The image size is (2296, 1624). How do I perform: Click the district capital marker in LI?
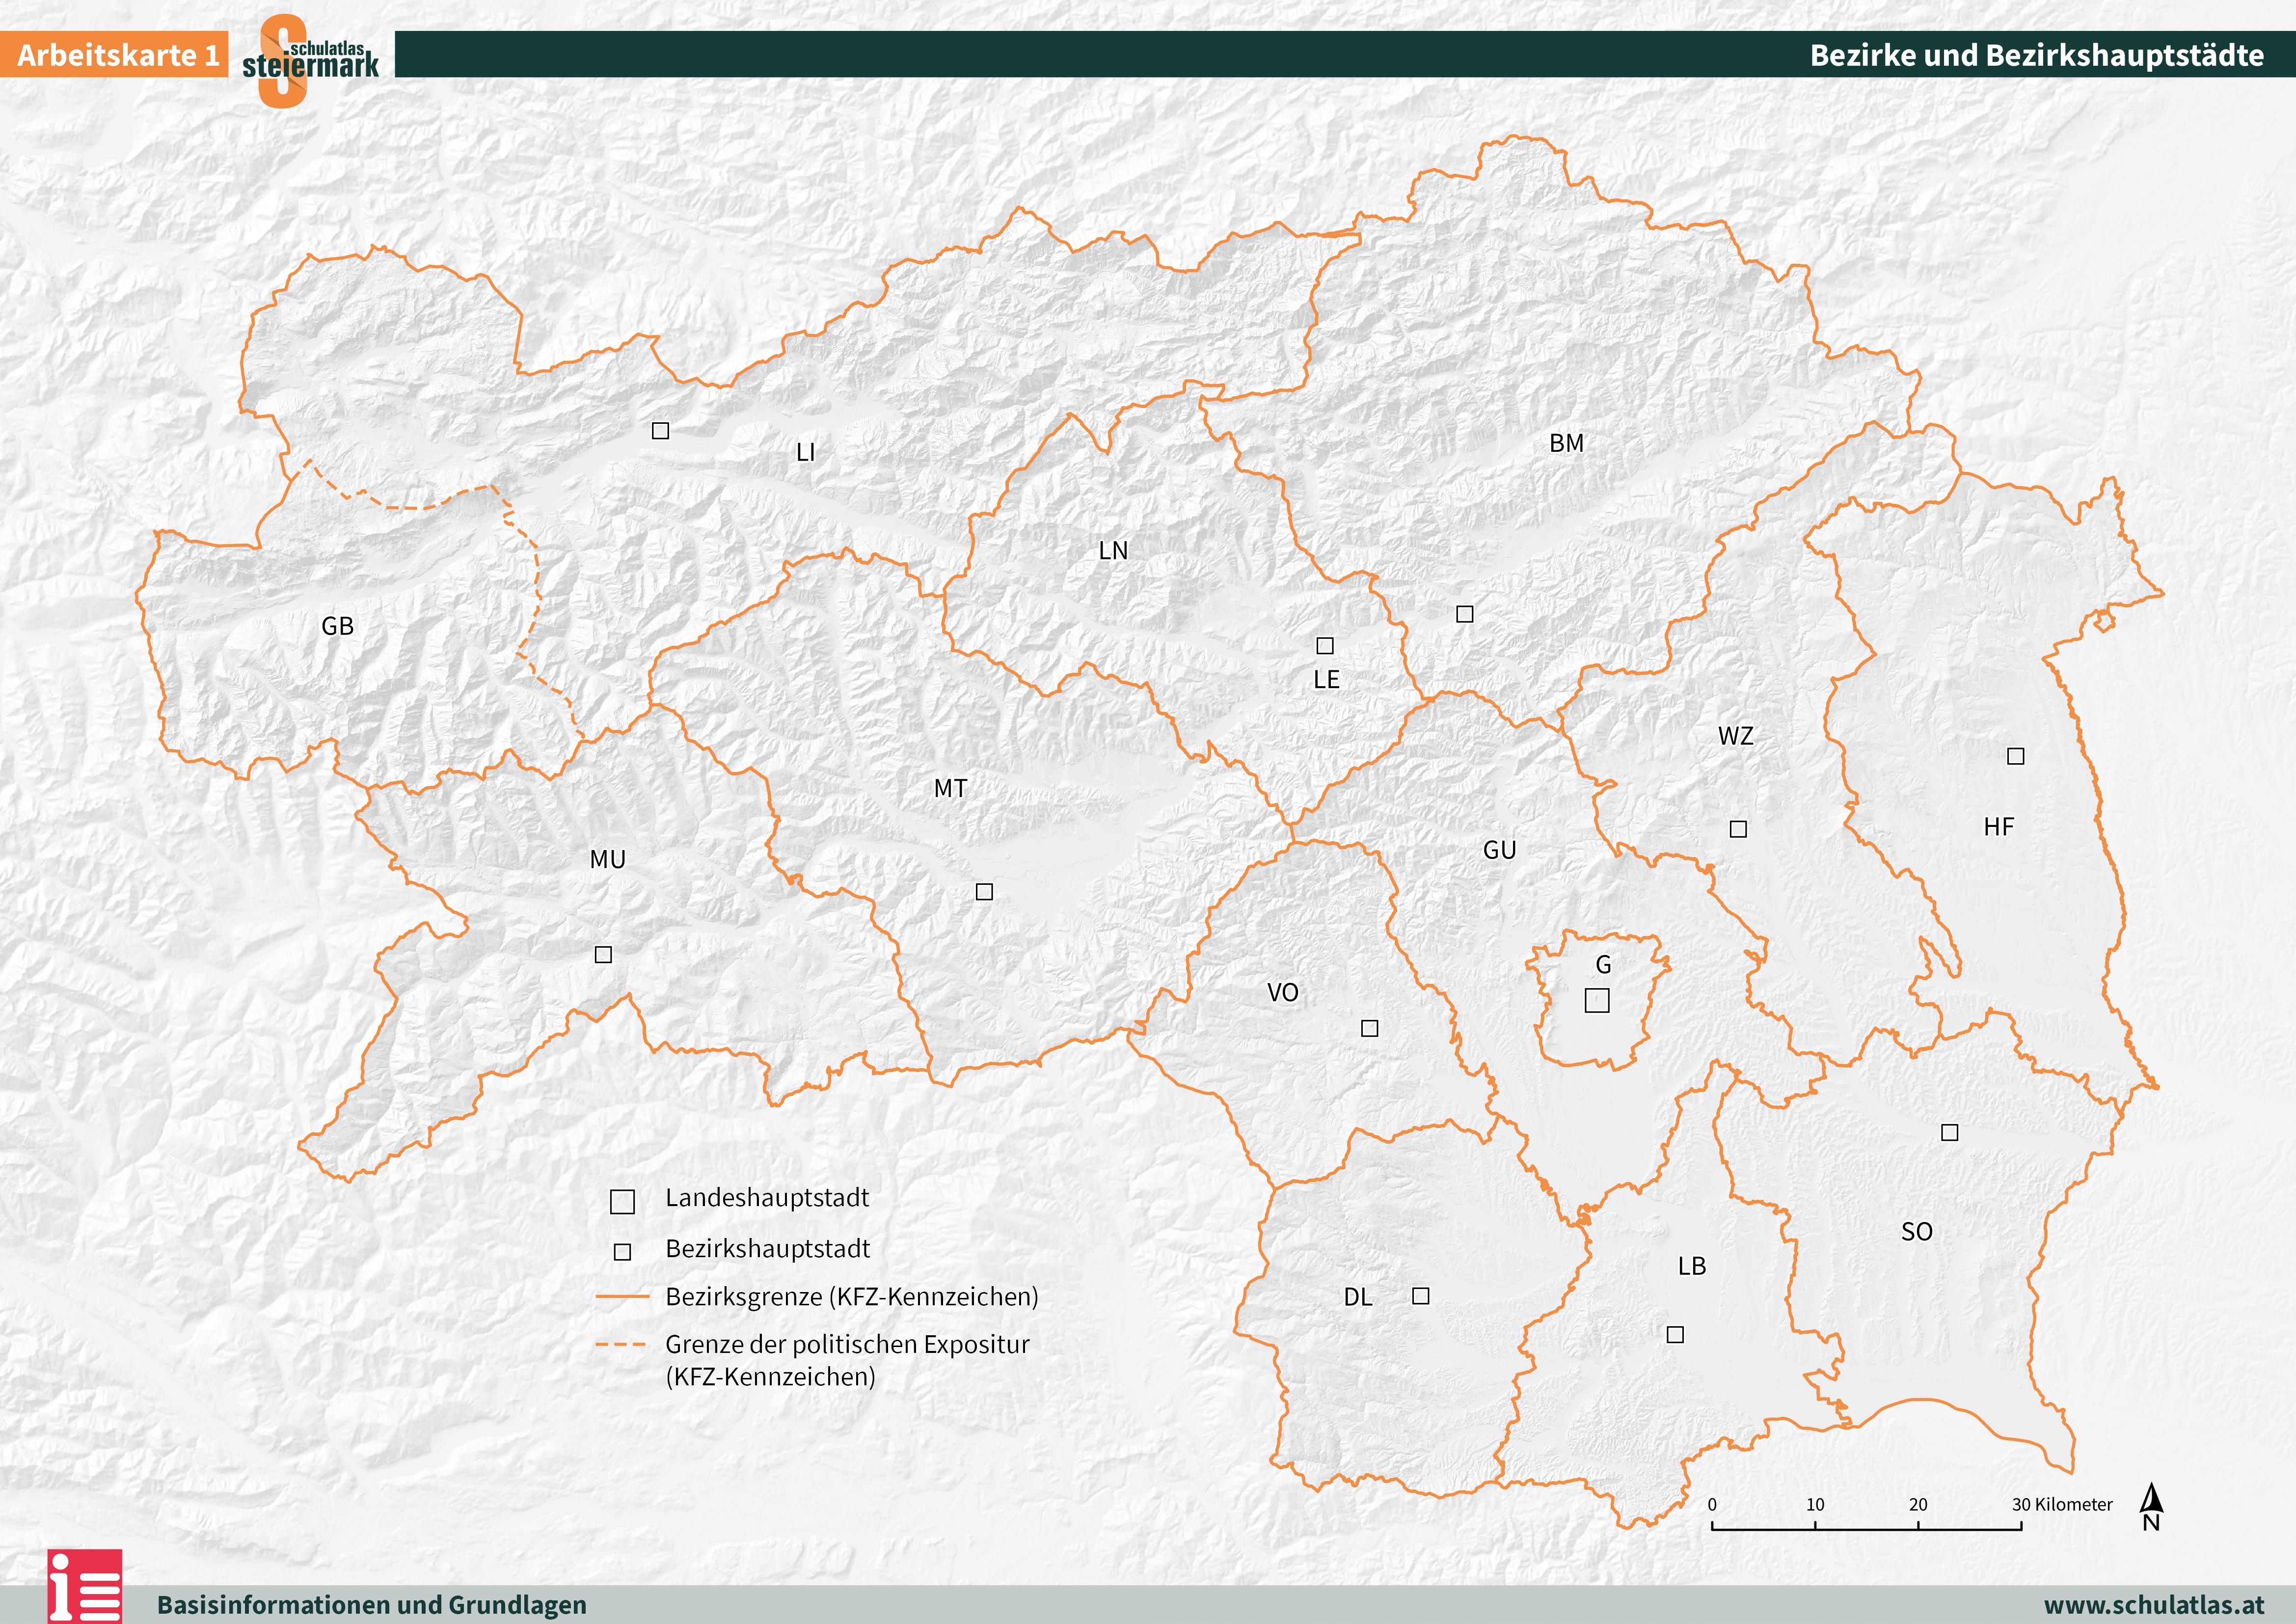click(x=660, y=430)
